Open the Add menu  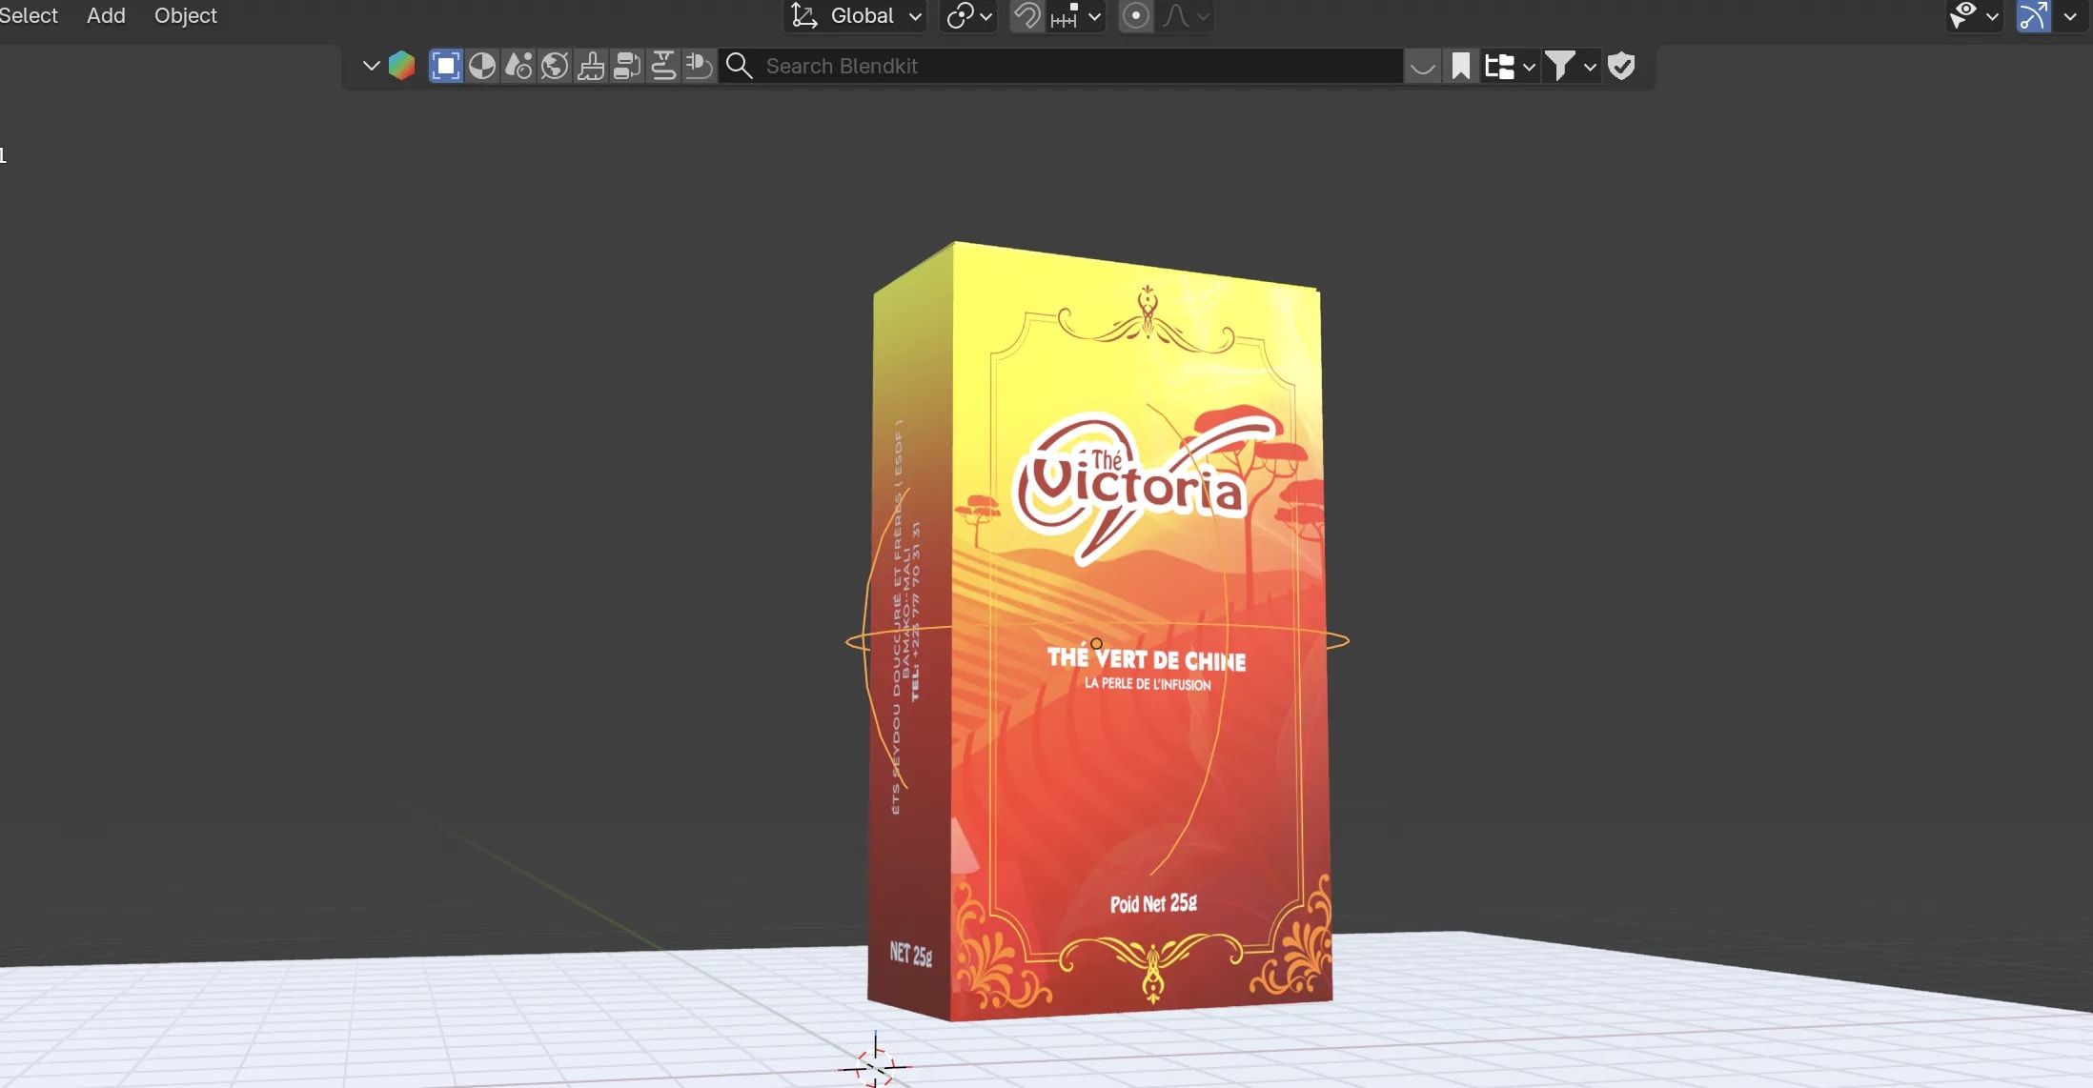click(x=106, y=15)
